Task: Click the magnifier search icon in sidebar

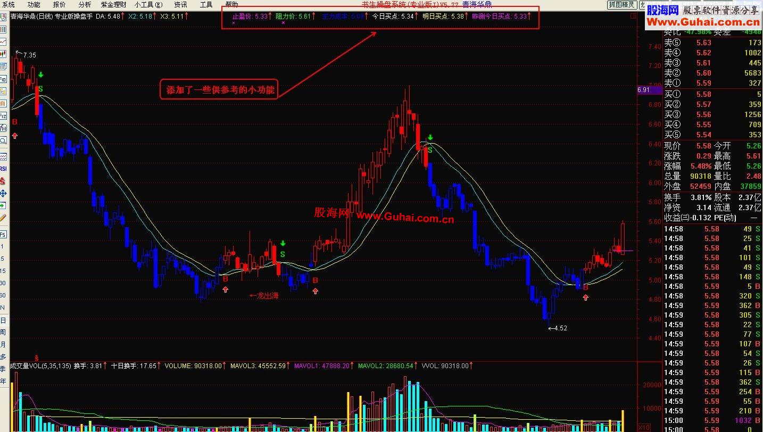Action: [x=3, y=140]
